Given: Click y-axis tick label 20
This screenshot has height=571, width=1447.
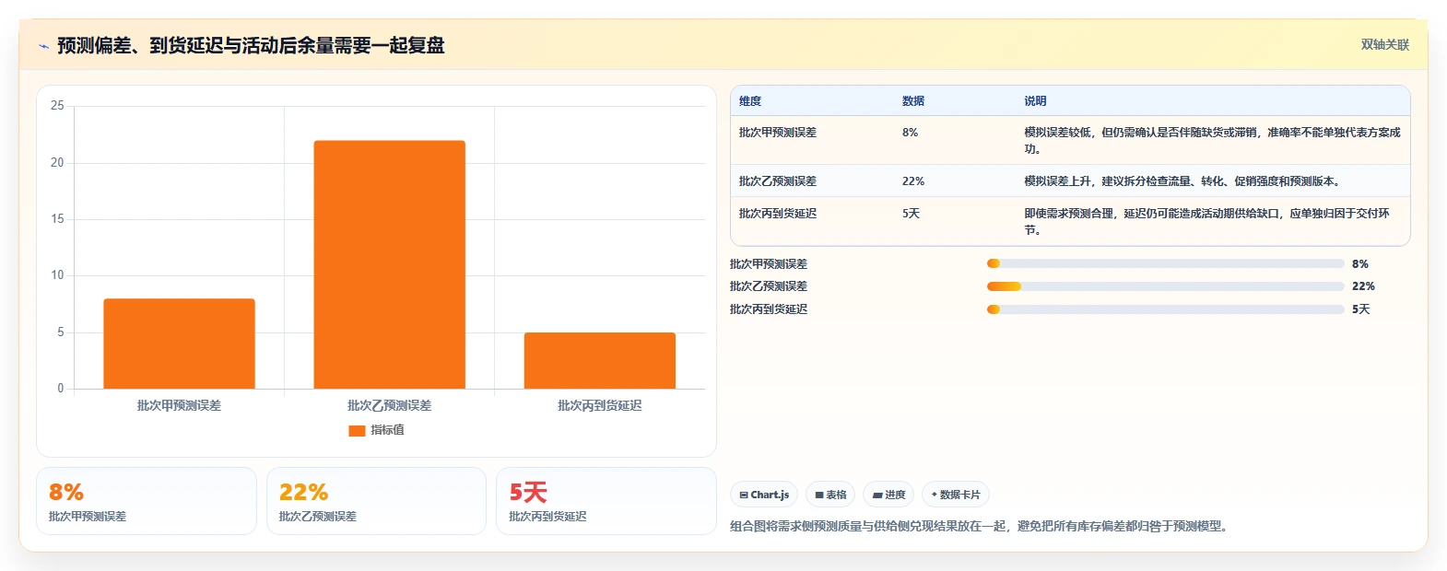Looking at the screenshot, I should click(x=57, y=163).
